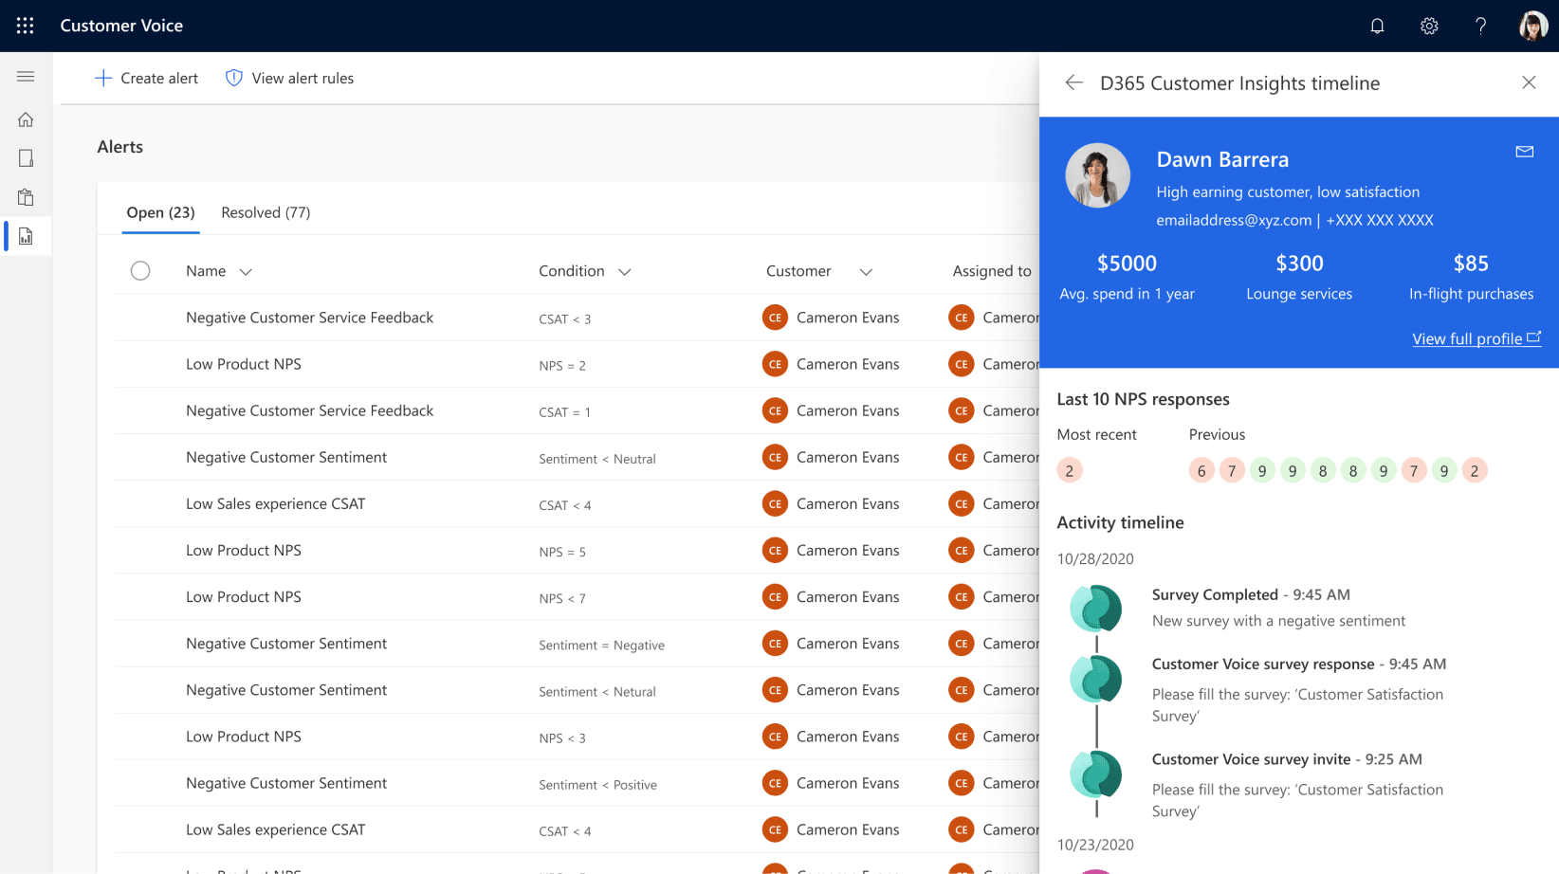The height and width of the screenshot is (874, 1559).
Task: Click assigned-to CE avatar in NPS < 7 row
Action: 962,597
